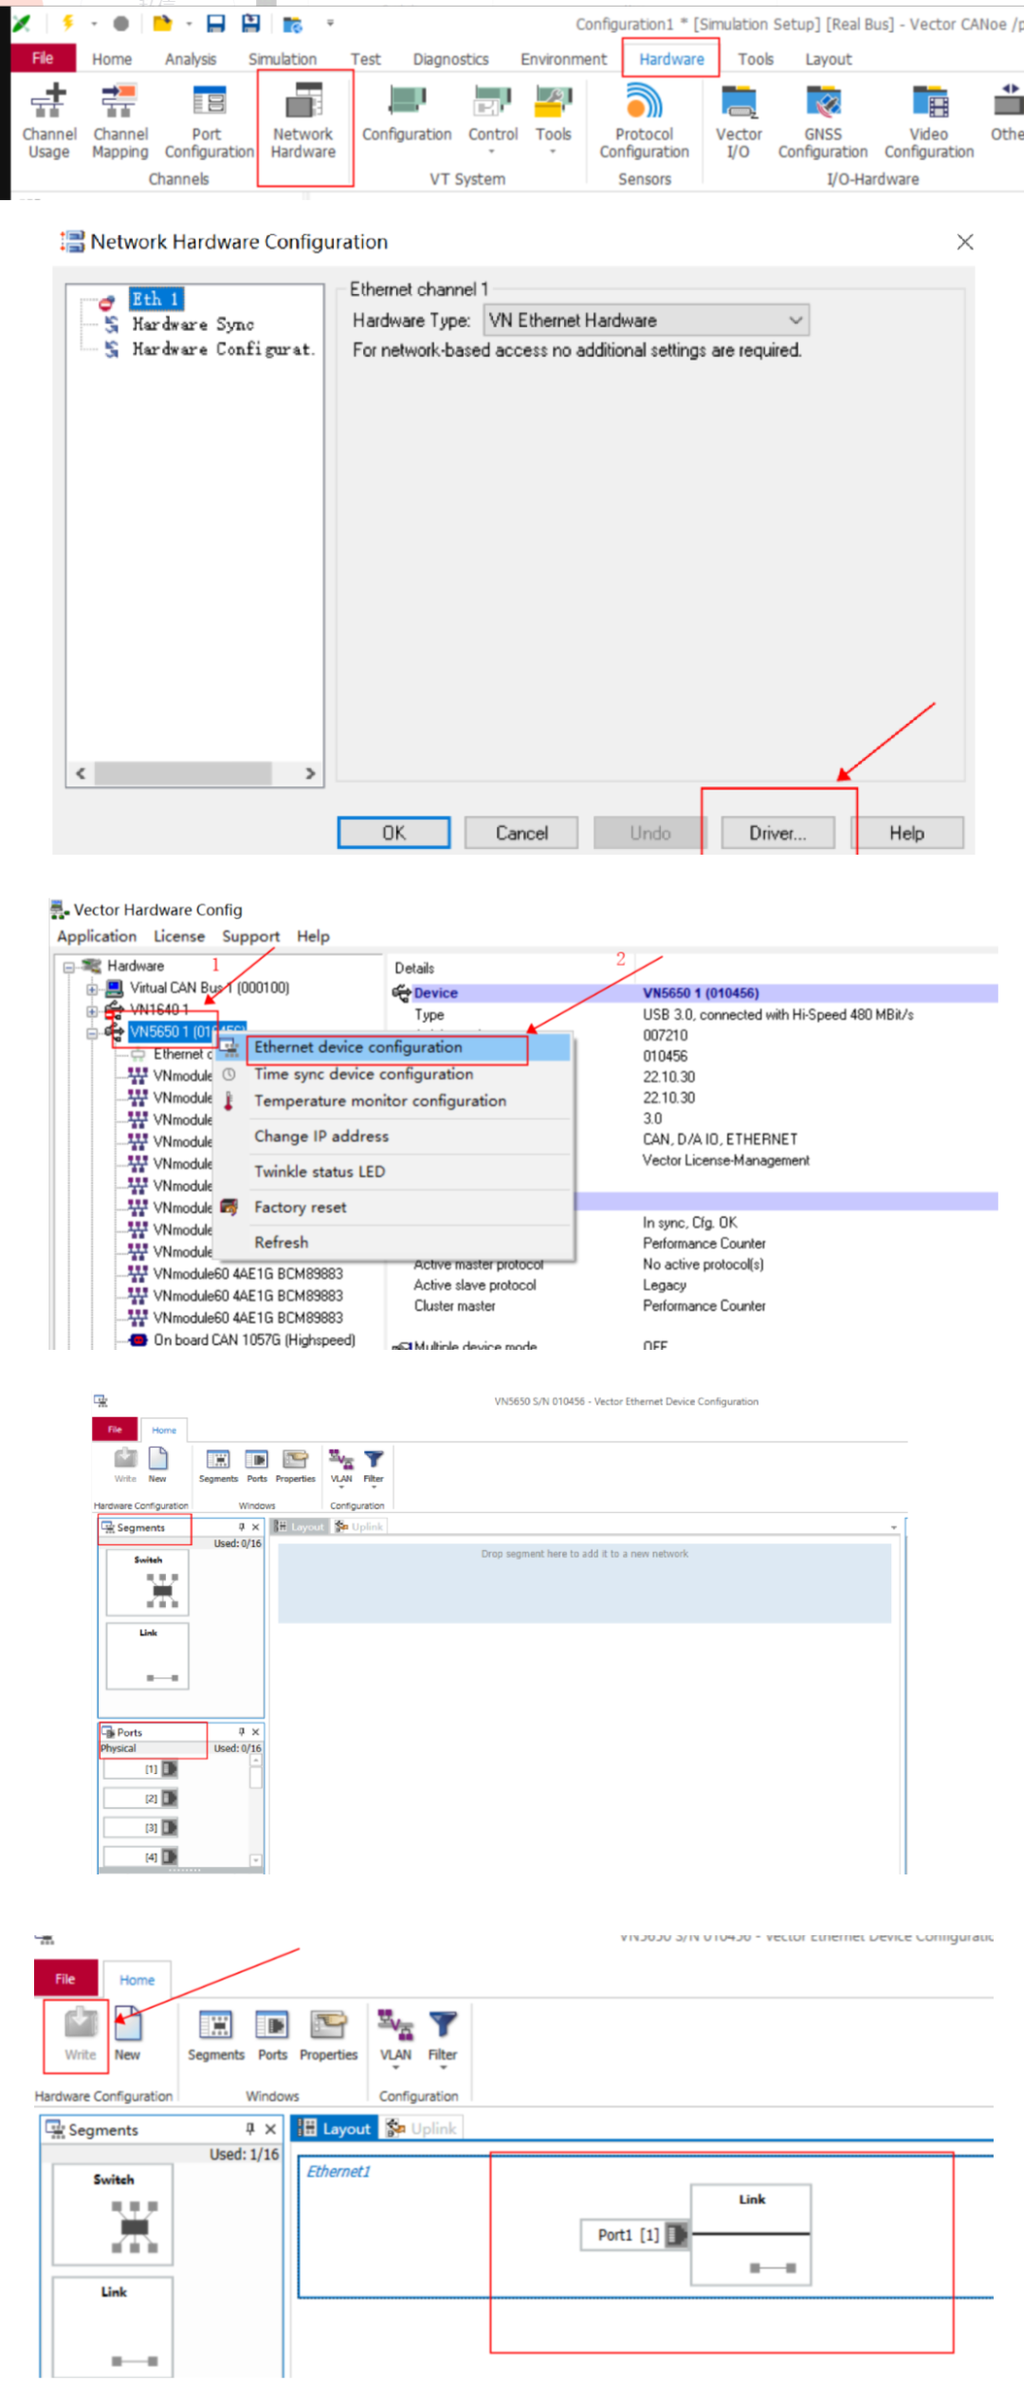Image resolution: width=1024 pixels, height=2400 pixels.
Task: Open the Simulation ribbon tab
Action: coord(283,59)
